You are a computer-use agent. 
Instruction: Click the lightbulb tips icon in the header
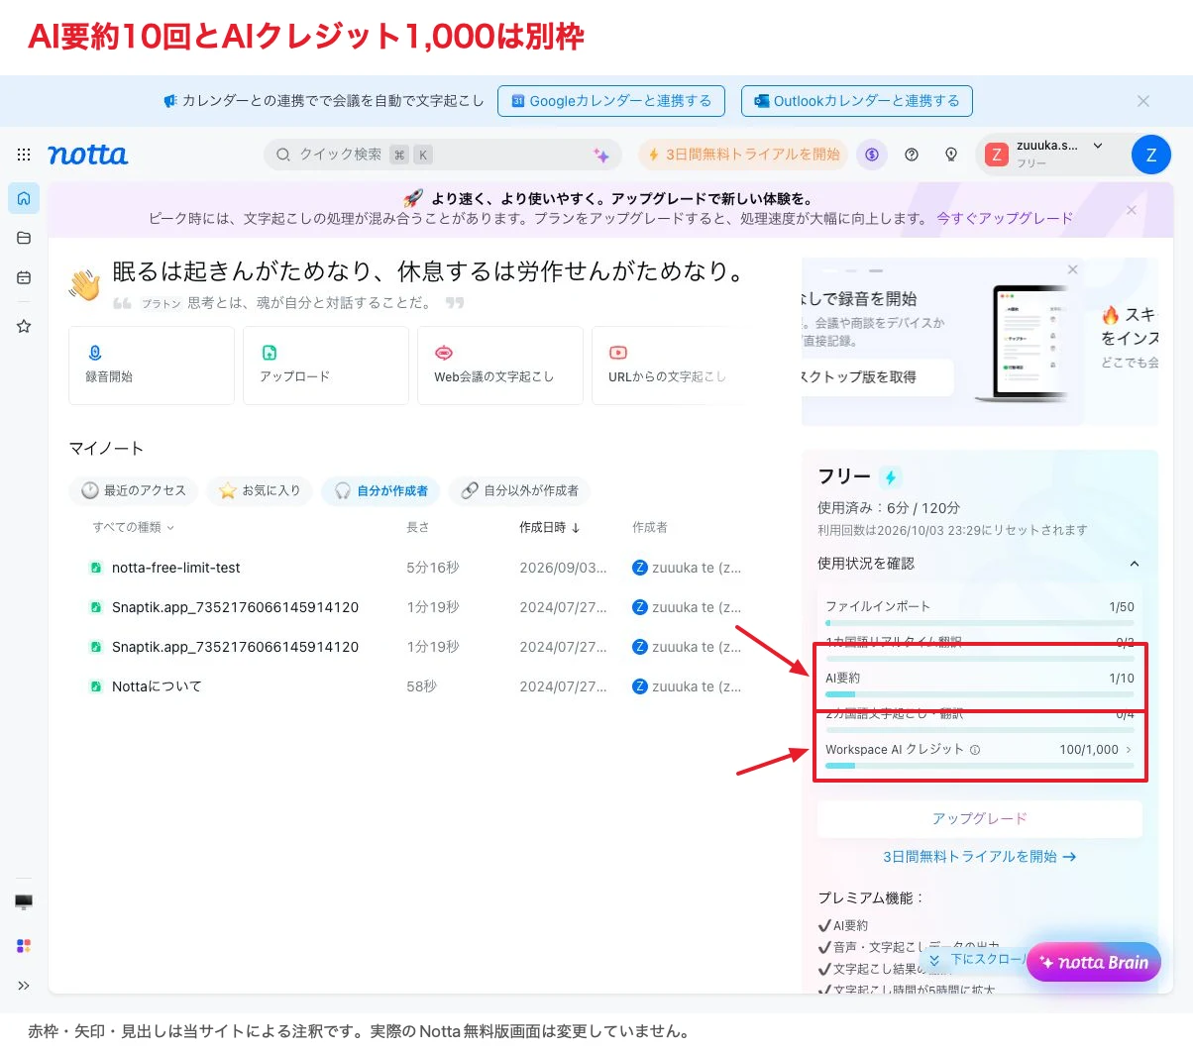click(951, 155)
